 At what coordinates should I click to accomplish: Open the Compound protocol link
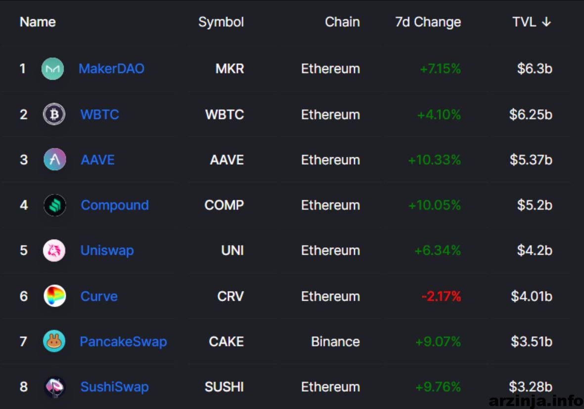tap(115, 205)
